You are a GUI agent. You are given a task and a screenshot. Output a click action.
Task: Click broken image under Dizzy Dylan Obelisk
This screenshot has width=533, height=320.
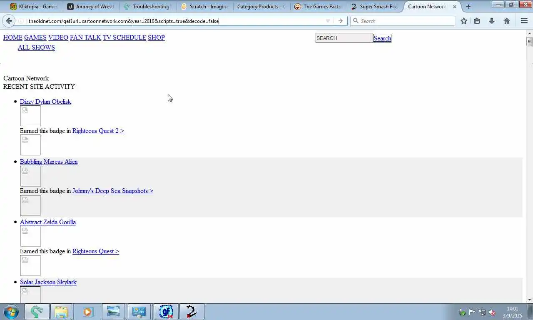tap(30, 116)
